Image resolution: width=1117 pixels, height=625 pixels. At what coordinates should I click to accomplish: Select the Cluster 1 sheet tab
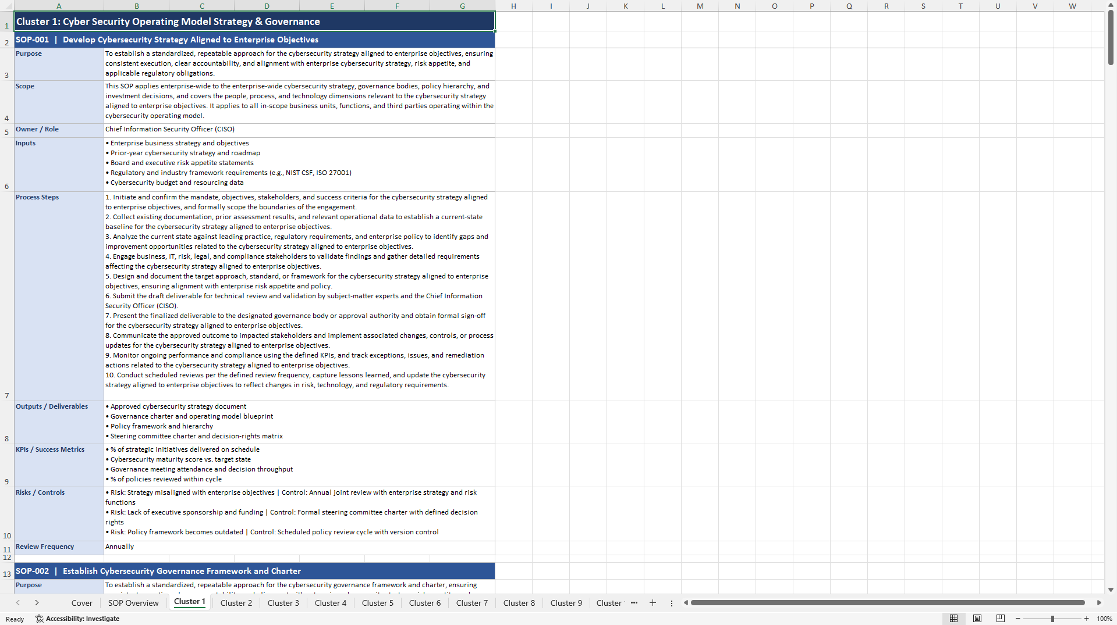coord(190,602)
